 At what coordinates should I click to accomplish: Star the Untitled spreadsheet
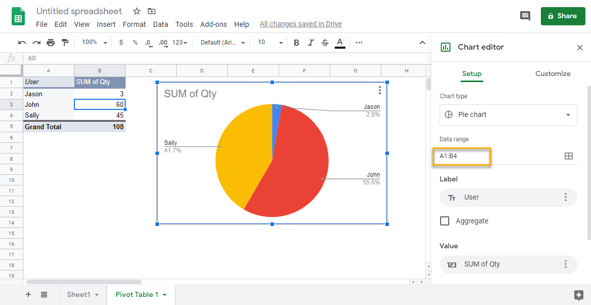click(x=137, y=11)
